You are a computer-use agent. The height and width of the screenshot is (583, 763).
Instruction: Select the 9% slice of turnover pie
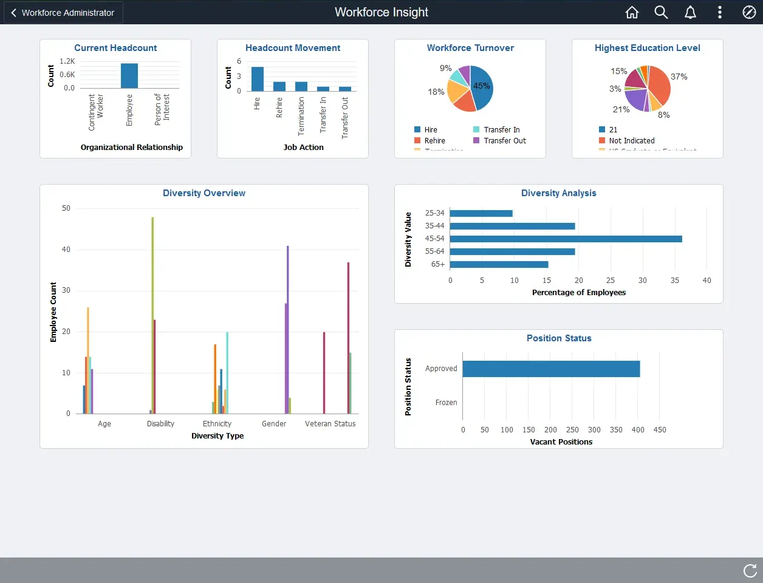pos(457,77)
